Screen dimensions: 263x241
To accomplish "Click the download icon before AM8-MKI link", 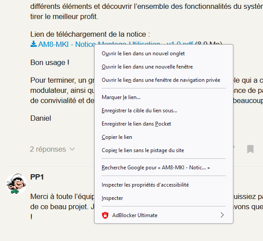I will pyautogui.click(x=34, y=44).
